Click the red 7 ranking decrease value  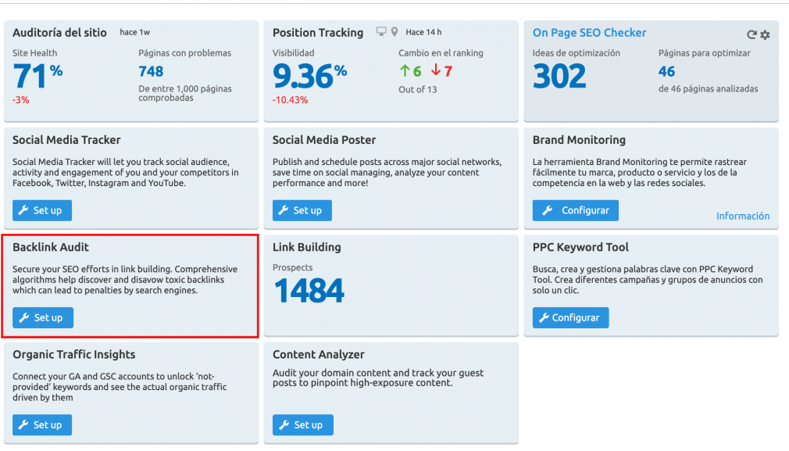tap(442, 71)
